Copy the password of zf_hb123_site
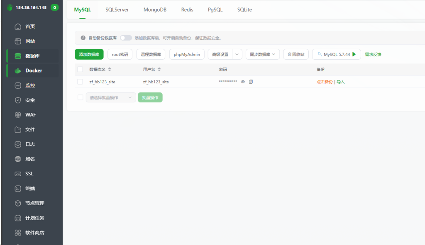Viewport: 425px width, 245px height. pos(251,82)
